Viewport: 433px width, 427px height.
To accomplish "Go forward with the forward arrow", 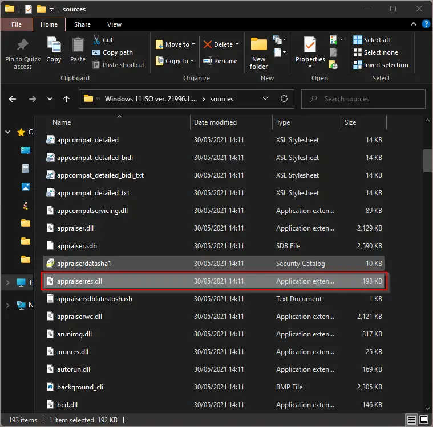I will [x=33, y=99].
